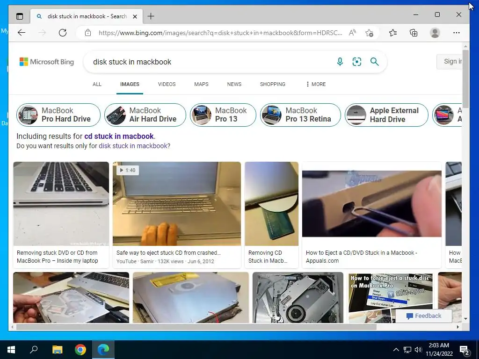Open the tab actions menu icon

coord(20,16)
